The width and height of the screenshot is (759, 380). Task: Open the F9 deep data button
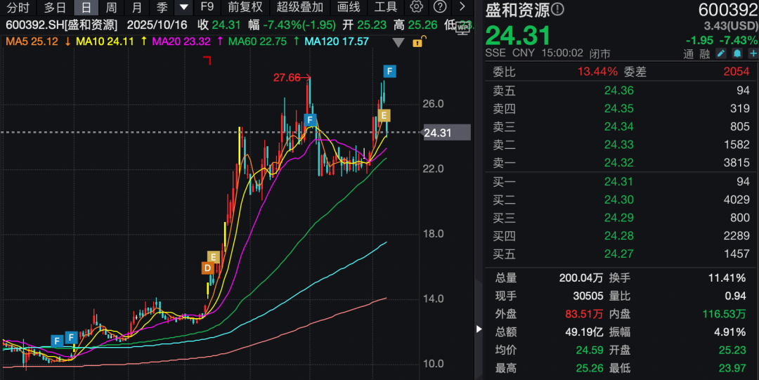coord(207,7)
